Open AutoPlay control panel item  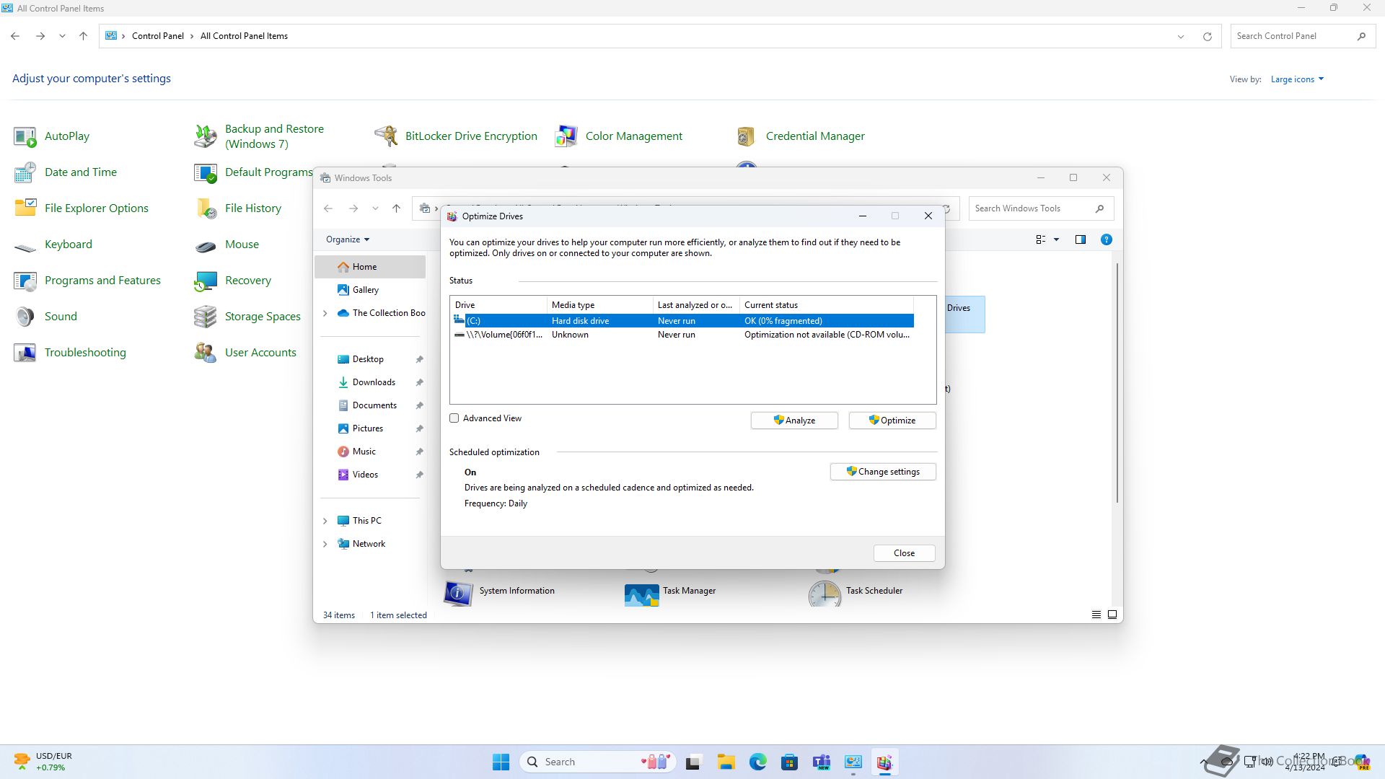click(52, 136)
